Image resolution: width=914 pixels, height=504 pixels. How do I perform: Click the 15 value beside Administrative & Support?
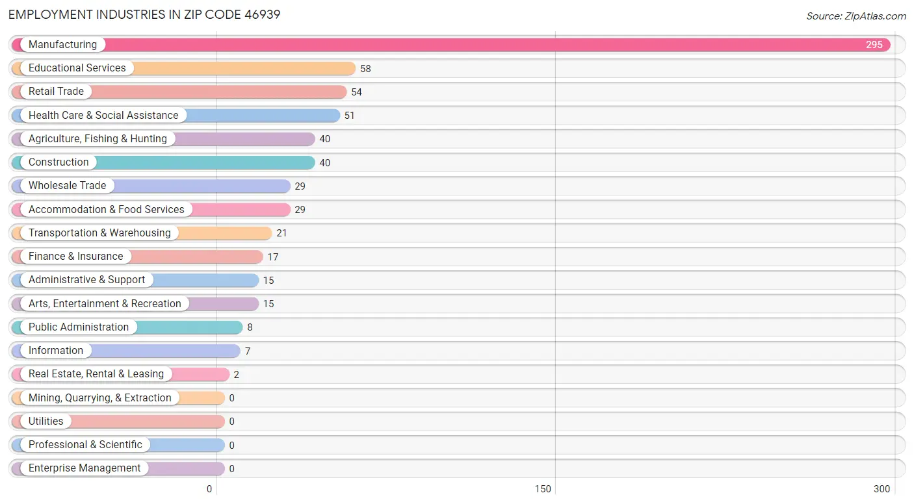coord(268,281)
